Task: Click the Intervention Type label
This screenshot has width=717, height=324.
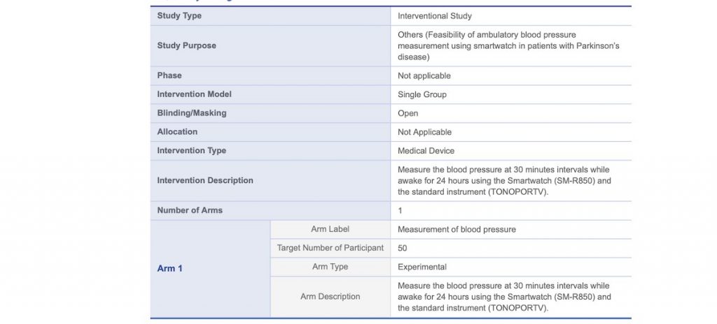Action: [191, 151]
